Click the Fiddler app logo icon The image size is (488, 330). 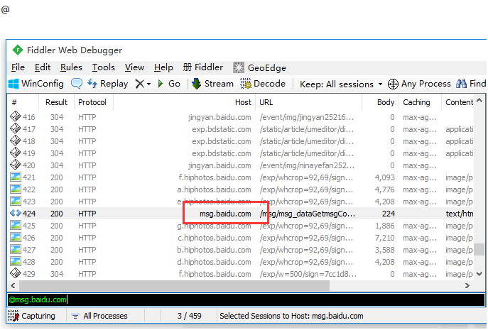(18, 50)
